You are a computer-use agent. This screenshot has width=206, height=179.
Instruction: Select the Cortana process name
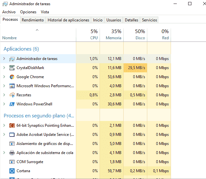tap(23, 171)
